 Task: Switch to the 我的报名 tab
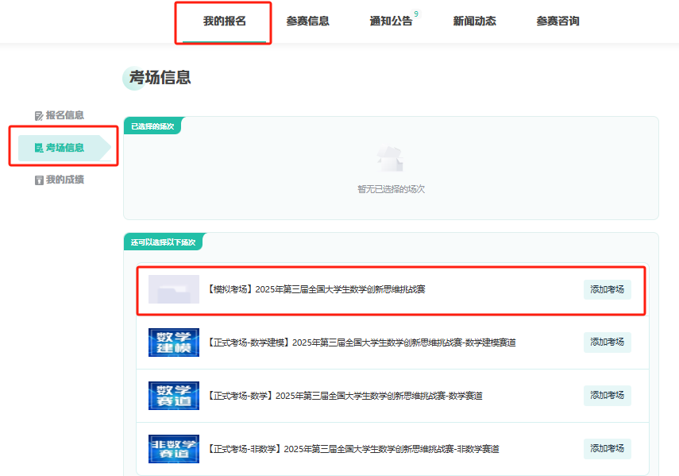[224, 21]
